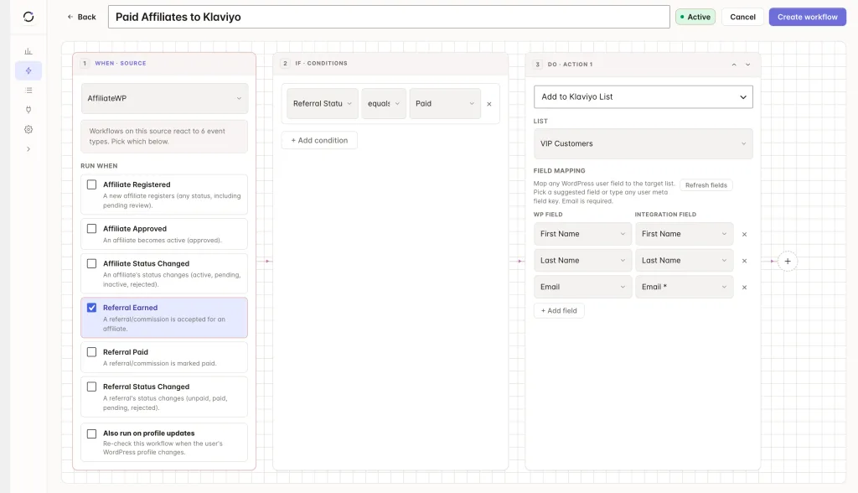
Task: Click the Refresh fields button
Action: [706, 185]
